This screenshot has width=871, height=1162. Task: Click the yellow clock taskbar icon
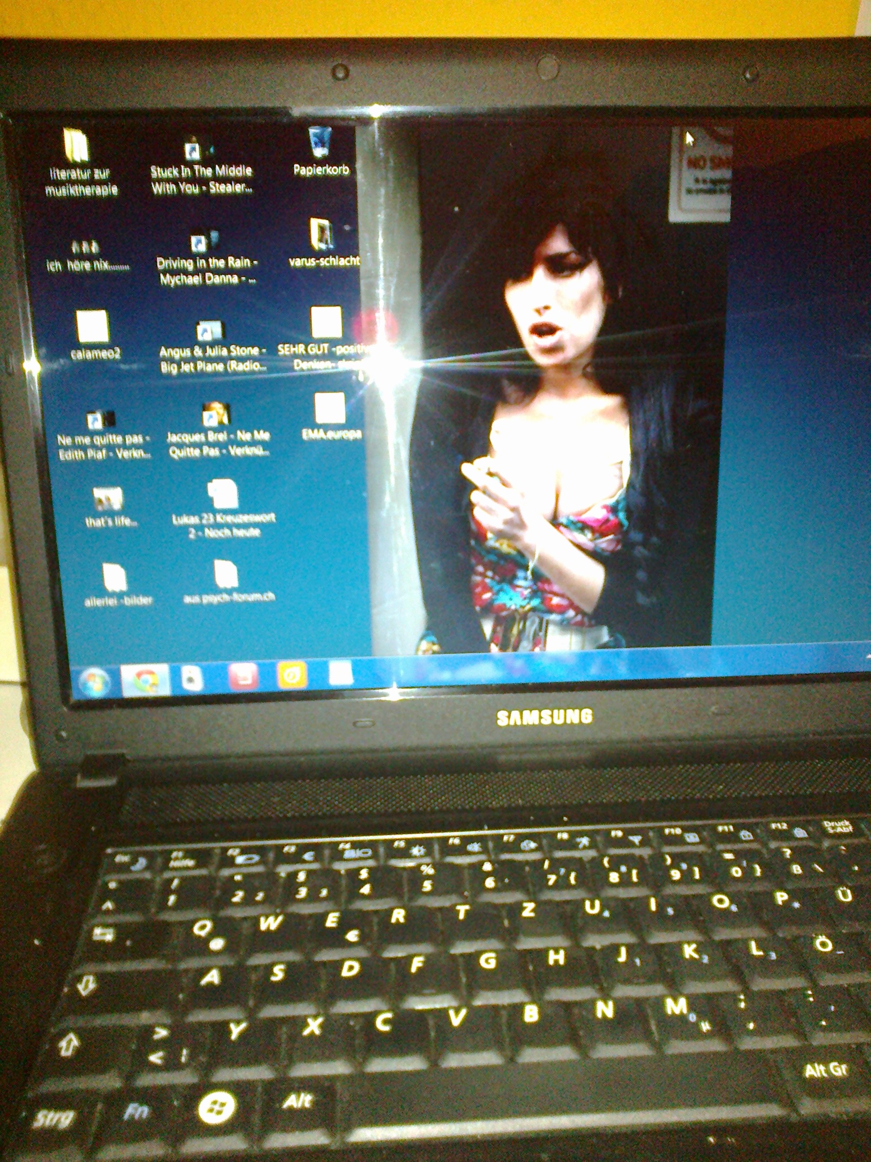(x=291, y=675)
